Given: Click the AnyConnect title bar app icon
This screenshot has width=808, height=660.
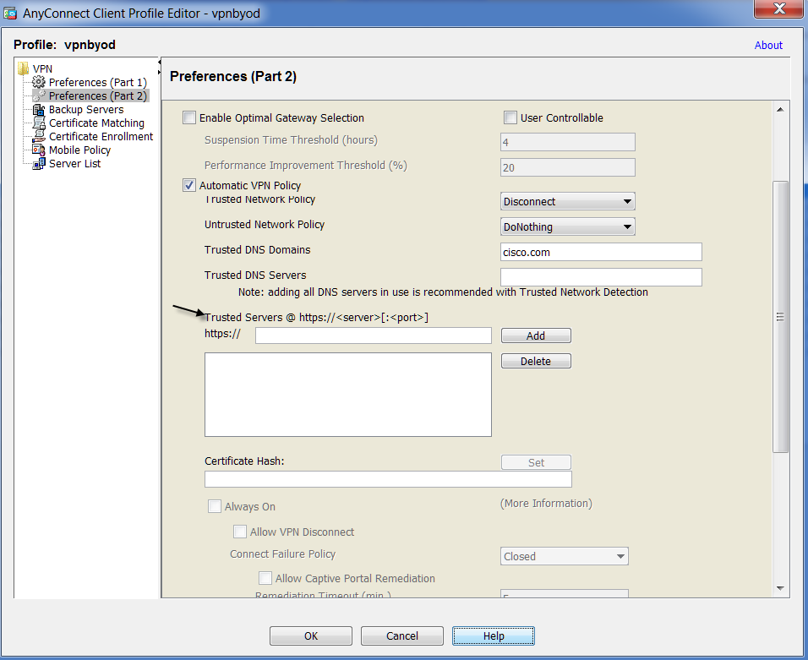Looking at the screenshot, I should (x=10, y=14).
